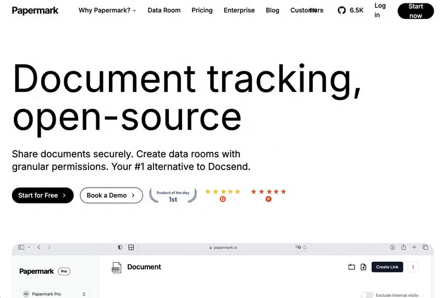Click the Papermark logo in header
Viewport: 440px width, 298px height.
[35, 10]
